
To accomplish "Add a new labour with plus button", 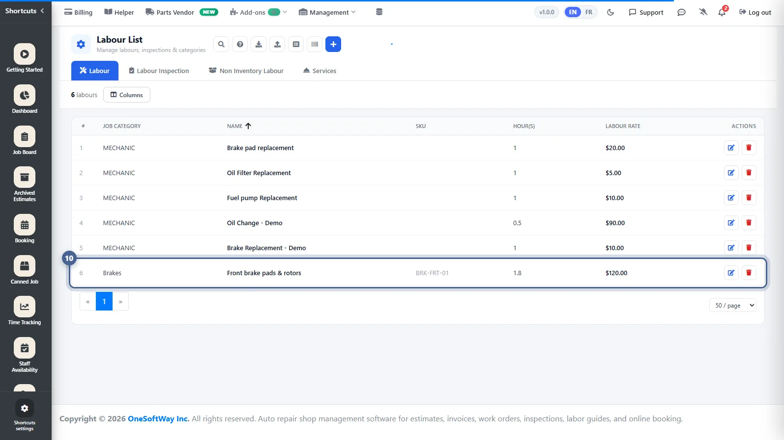I will (x=333, y=44).
